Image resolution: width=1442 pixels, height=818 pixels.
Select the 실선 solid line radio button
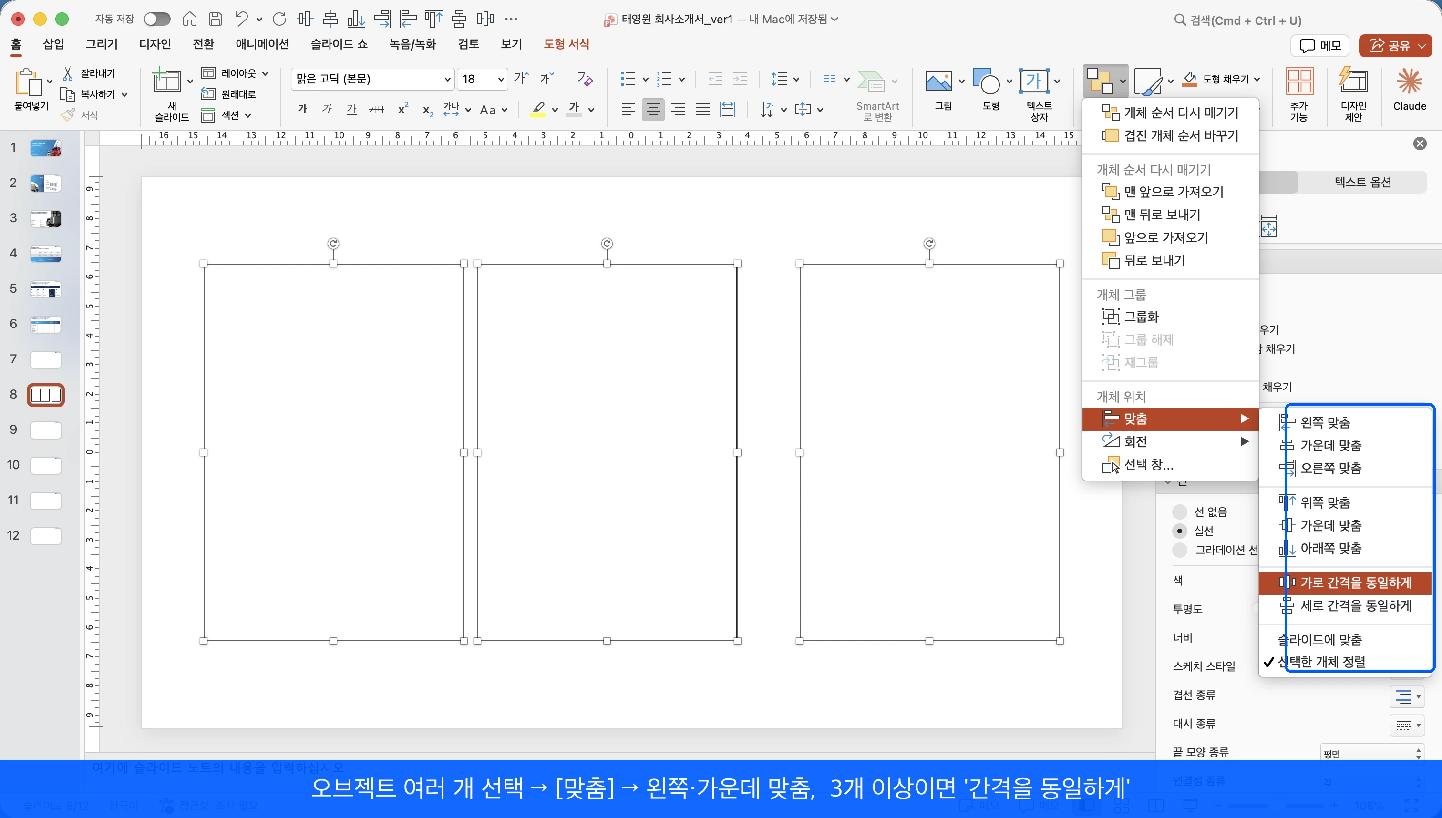[x=1180, y=531]
